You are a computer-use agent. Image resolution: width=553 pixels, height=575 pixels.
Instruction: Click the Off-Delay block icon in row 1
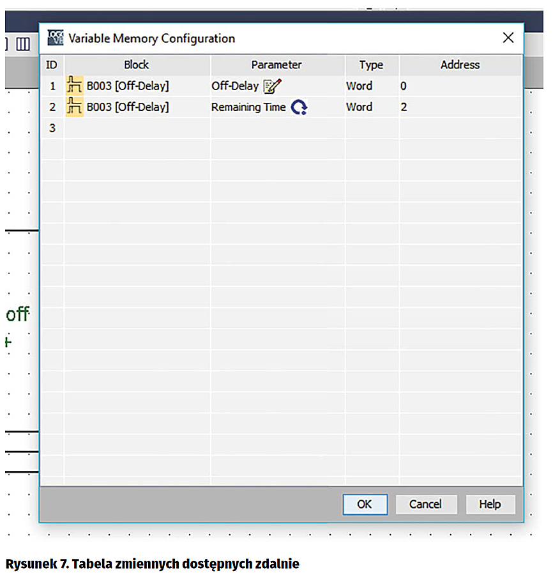tap(75, 86)
